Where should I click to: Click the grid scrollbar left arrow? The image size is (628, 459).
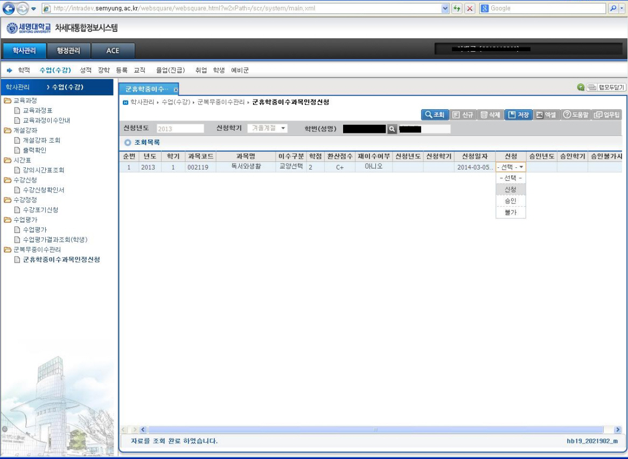(143, 430)
